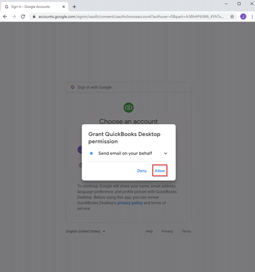Open the Chrome three-dot menu
Screen dimensions: 255x272
coord(252,16)
